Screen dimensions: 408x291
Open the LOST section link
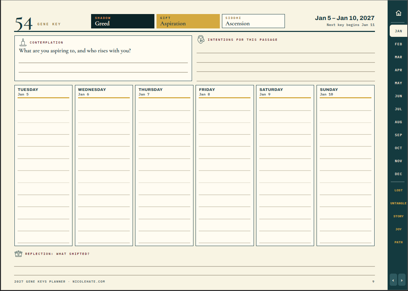tap(399, 190)
